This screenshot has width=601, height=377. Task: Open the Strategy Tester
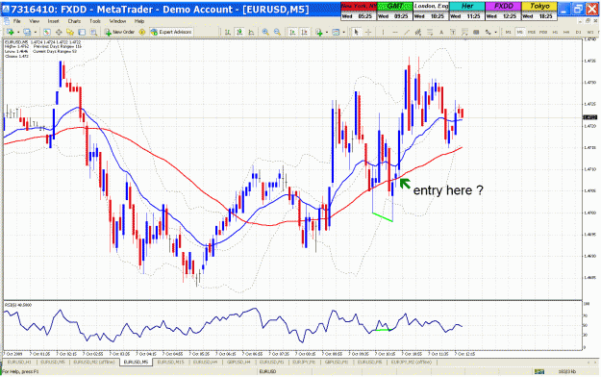coord(93,32)
